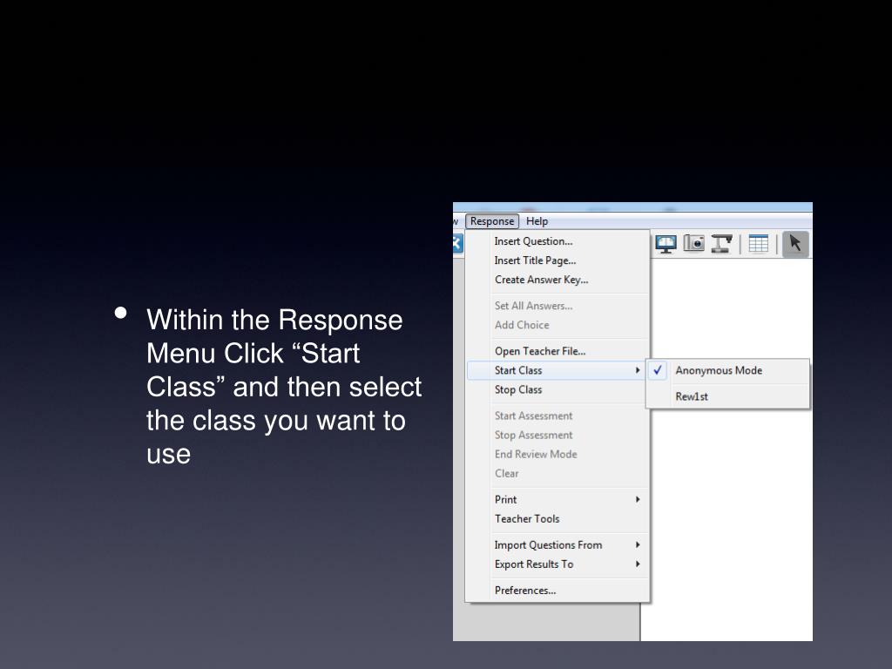This screenshot has width=892, height=669.
Task: Select the Rew1st class
Action: click(x=727, y=396)
